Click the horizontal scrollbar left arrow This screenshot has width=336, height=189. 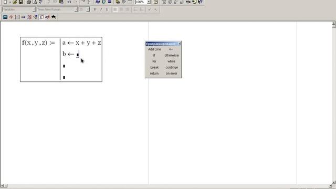tap(2, 185)
